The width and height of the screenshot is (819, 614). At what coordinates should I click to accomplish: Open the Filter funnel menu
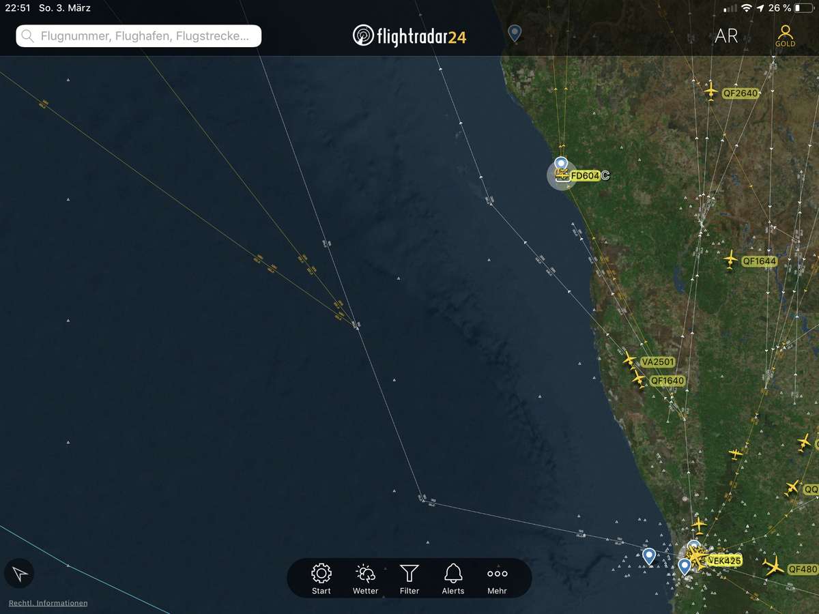point(409,579)
